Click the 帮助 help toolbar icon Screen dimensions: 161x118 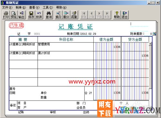click(117, 15)
